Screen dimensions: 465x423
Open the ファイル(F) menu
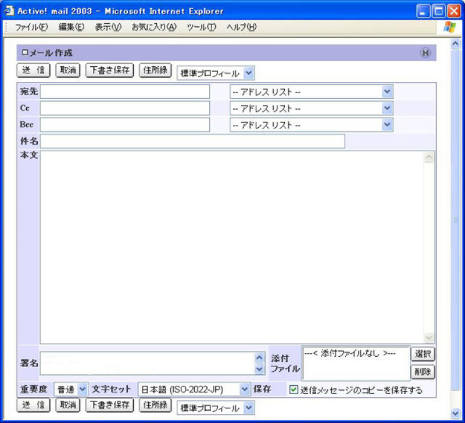(31, 27)
